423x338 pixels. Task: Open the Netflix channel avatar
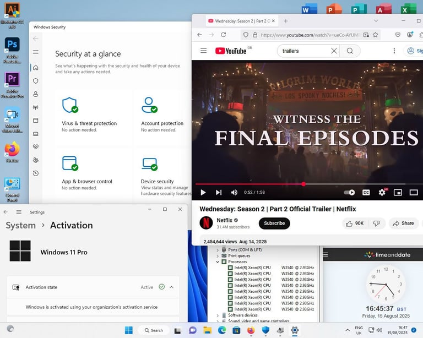pyautogui.click(x=206, y=223)
